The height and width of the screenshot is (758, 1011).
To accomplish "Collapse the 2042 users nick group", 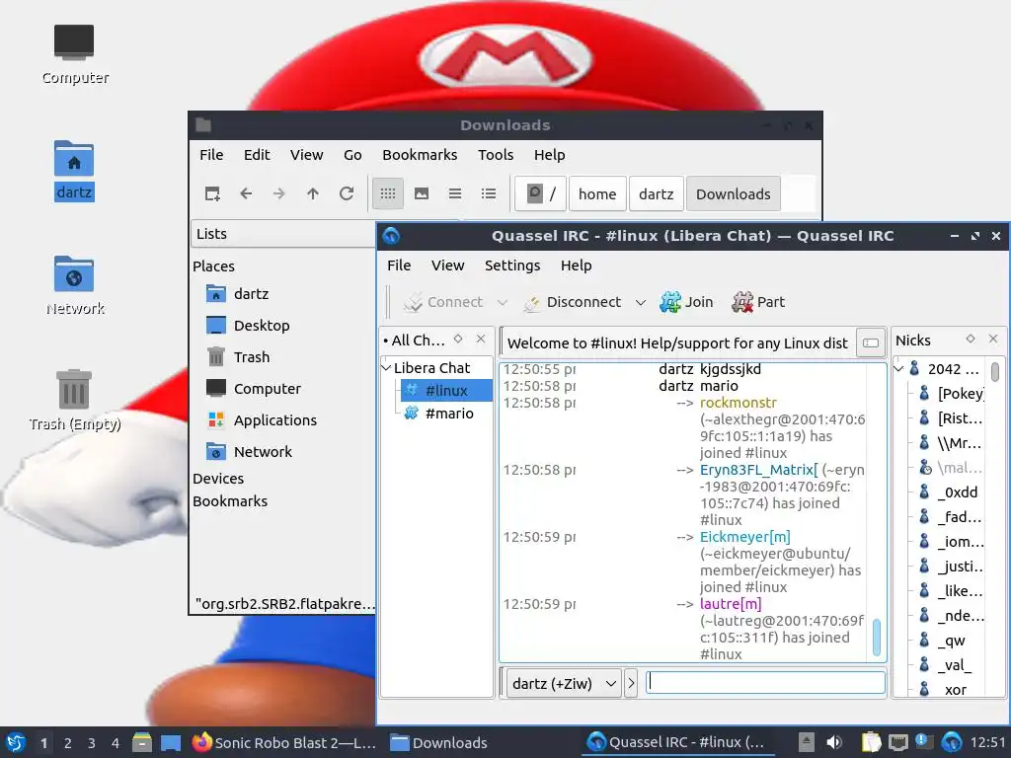I will click(x=898, y=369).
